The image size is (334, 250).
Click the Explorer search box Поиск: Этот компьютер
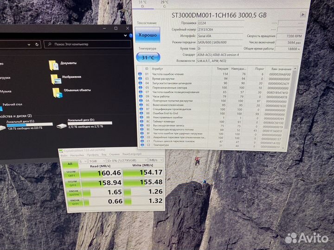pyautogui.click(x=87, y=44)
